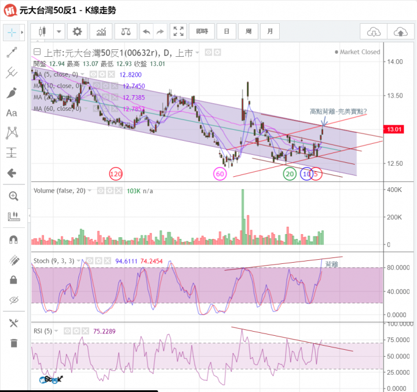Toggle visibility of MA (5) indicator

pos(93,74)
